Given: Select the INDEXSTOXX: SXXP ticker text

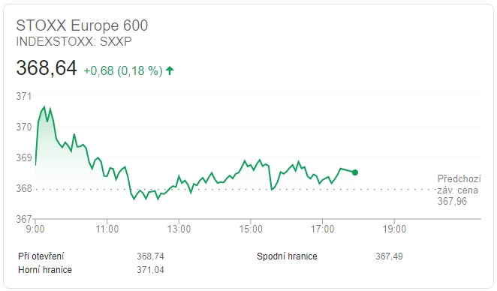Looking at the screenshot, I should [74, 41].
